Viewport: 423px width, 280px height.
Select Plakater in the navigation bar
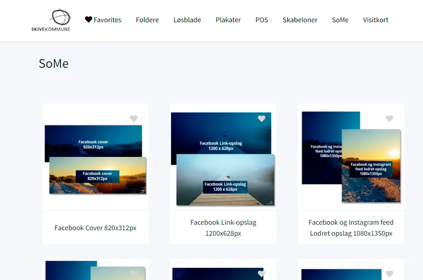(x=228, y=20)
